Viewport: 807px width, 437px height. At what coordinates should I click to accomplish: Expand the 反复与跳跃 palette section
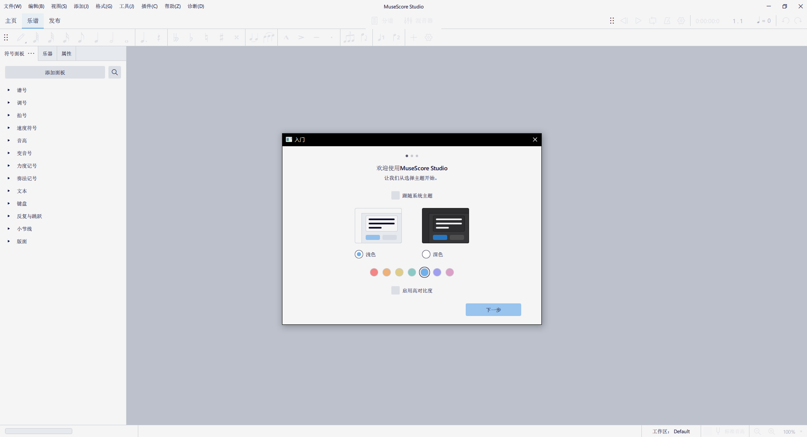tap(9, 216)
